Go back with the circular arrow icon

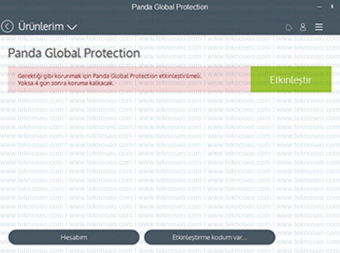(7, 27)
